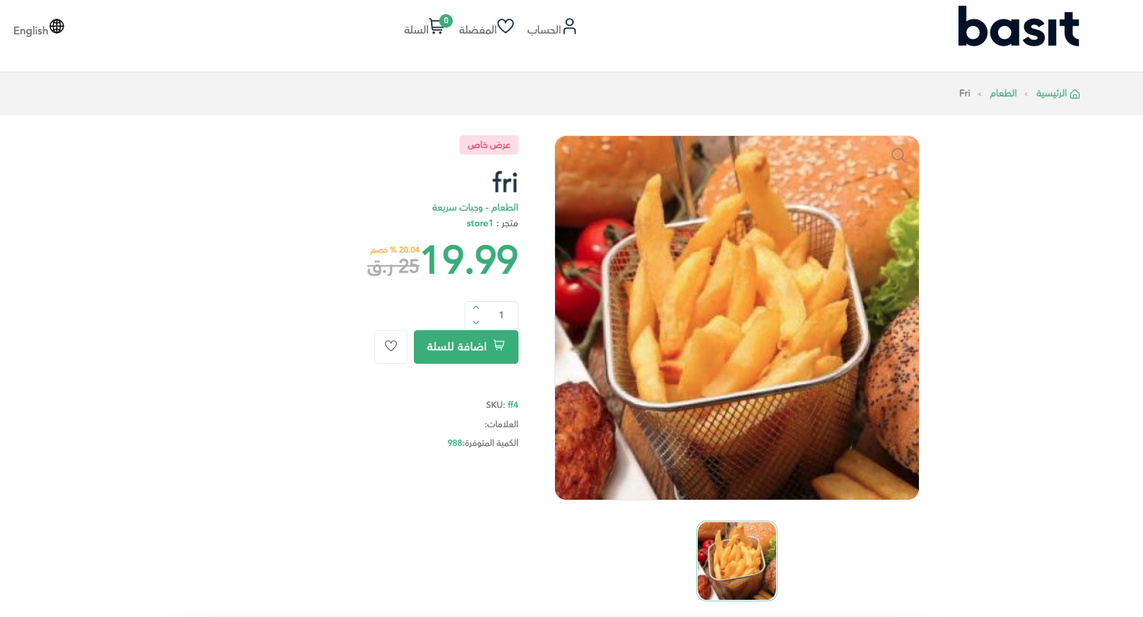Click the main fries product image
This screenshot has height=617, width=1143.
(737, 317)
